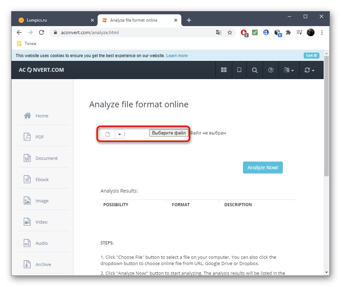Viewport: 341px width, 287px height.
Task: Open the Extensions puzzle piece menu
Action: pos(288,33)
